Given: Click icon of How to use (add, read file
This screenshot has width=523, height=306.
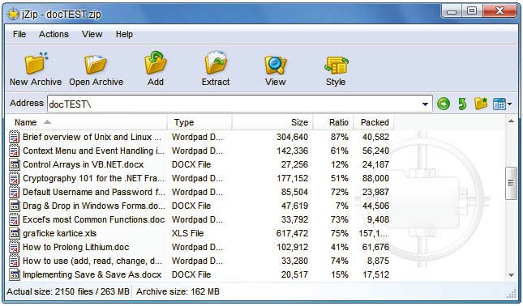Looking at the screenshot, I should [x=14, y=261].
